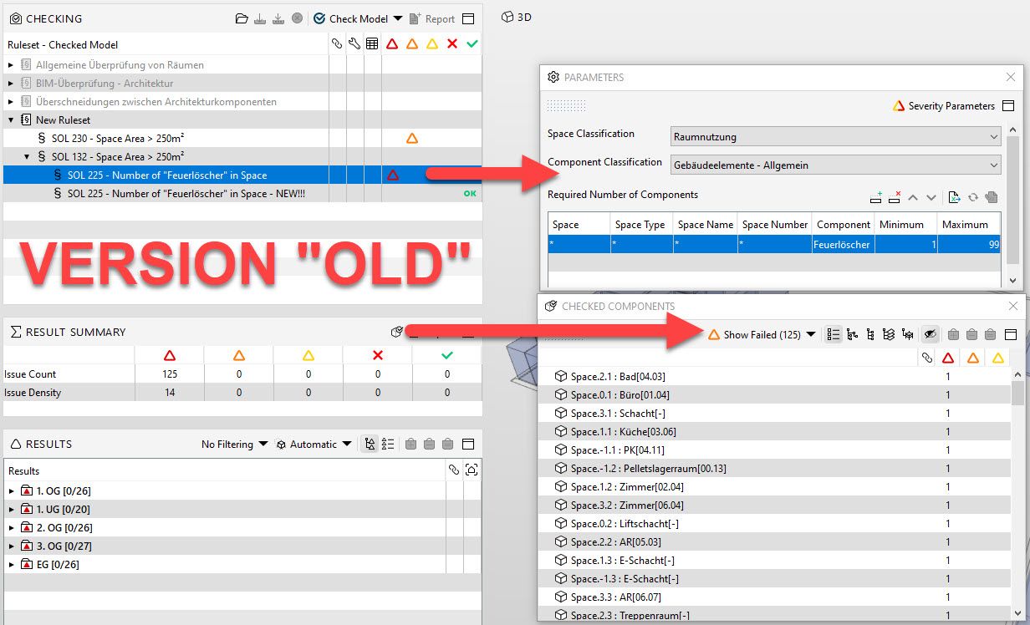1030x625 pixels.
Task: Expand BIM-Überprüfung - Architektur ruleset
Action: (11, 83)
